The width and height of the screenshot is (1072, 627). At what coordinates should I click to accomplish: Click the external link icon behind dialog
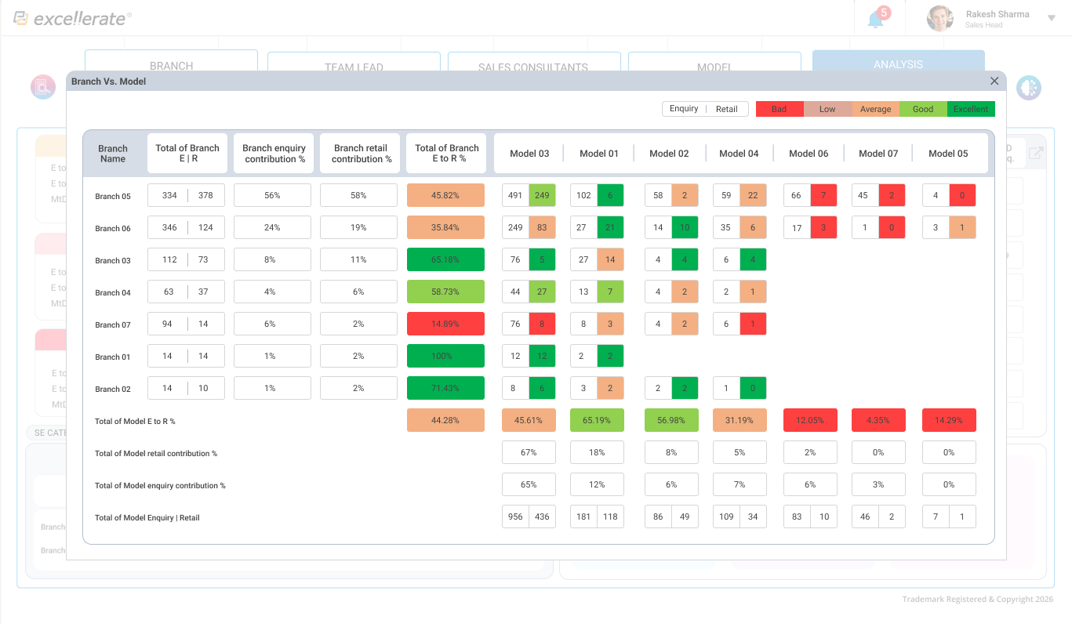(x=1036, y=154)
